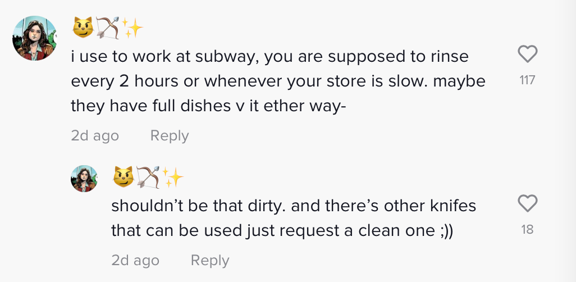This screenshot has height=282, width=576.
Task: Click the sparkles emoji in top comment username
Action: [x=132, y=28]
